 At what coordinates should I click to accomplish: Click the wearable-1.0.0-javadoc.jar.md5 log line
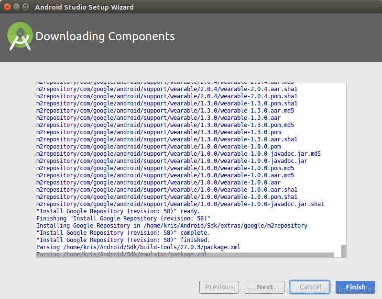click(179, 154)
